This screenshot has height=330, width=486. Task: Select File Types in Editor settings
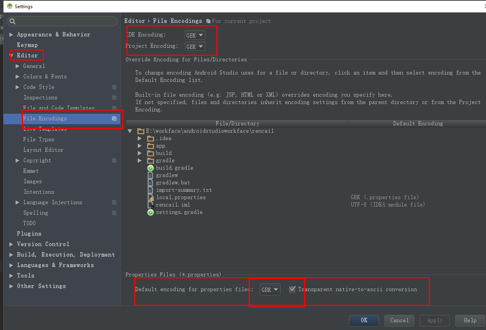click(39, 139)
